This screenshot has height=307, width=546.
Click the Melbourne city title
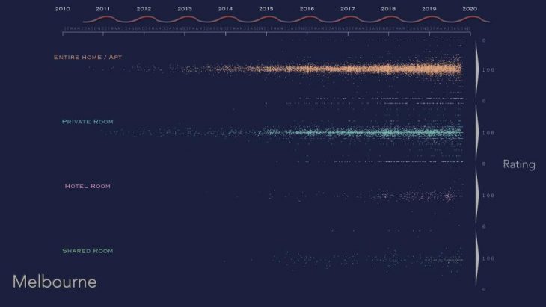coord(55,282)
